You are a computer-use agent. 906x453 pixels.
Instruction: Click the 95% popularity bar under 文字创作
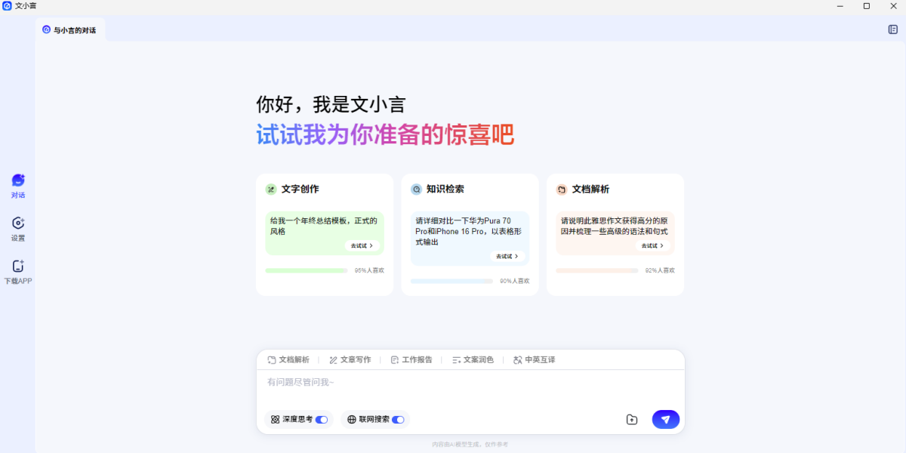[x=306, y=270]
